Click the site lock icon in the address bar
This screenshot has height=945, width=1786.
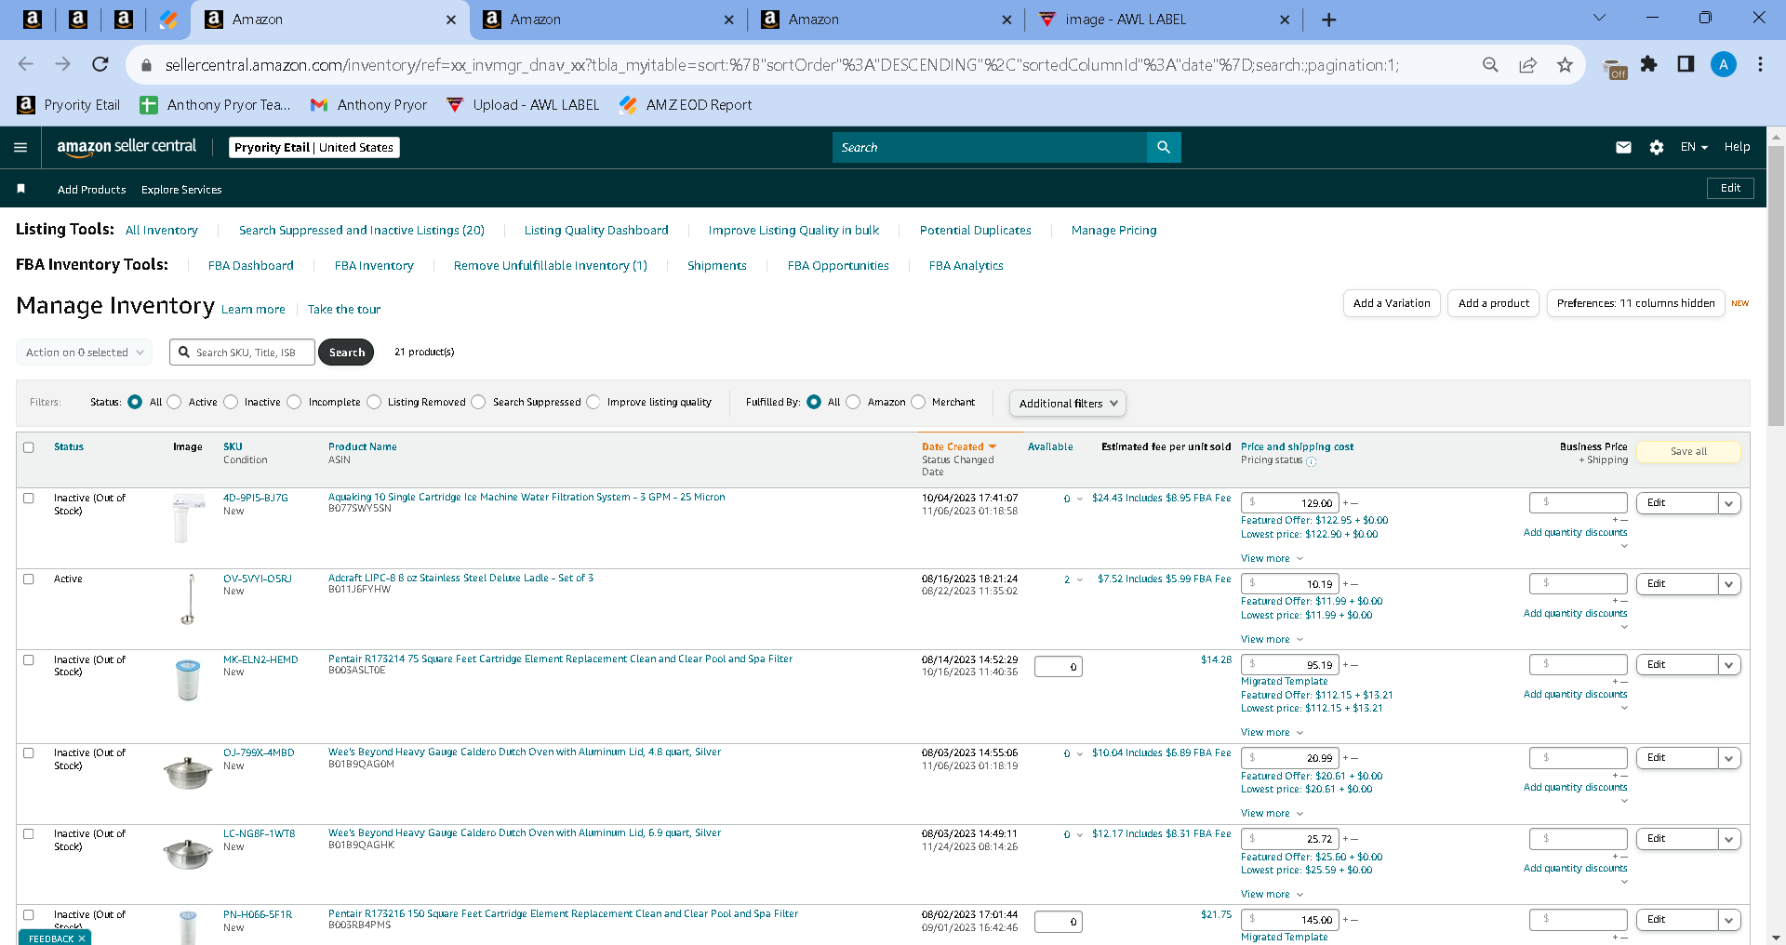coord(145,65)
